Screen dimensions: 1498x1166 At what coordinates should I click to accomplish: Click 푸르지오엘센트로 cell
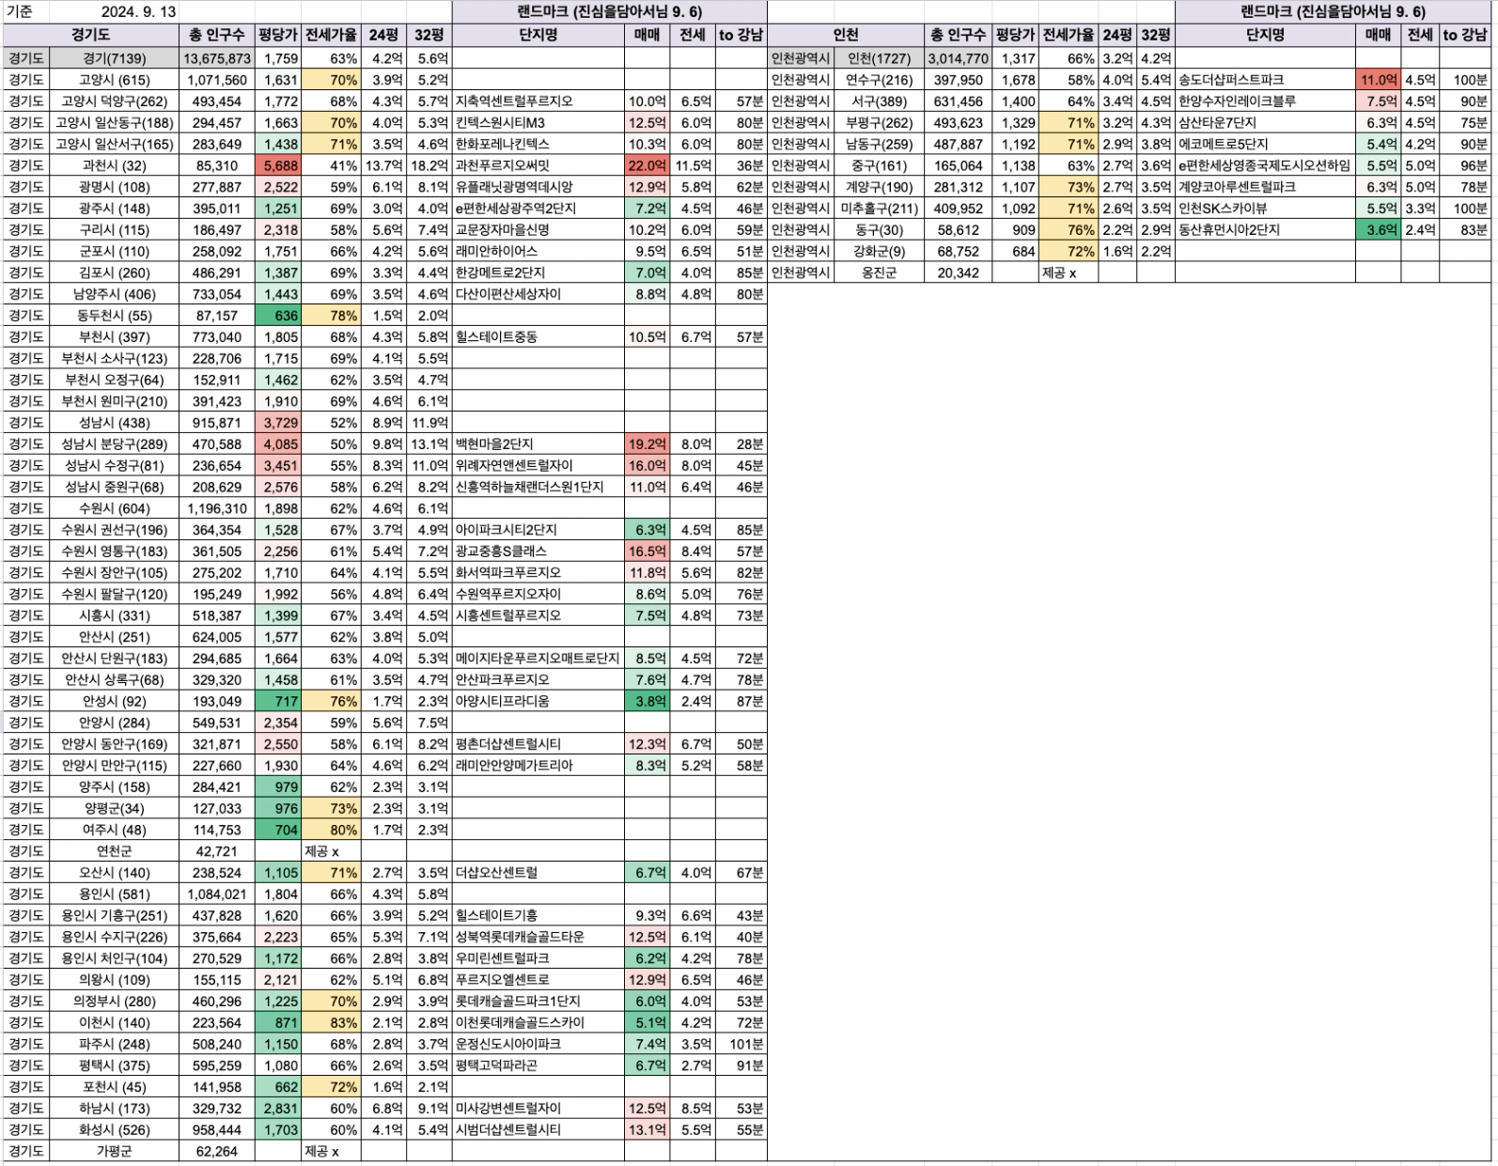538,980
